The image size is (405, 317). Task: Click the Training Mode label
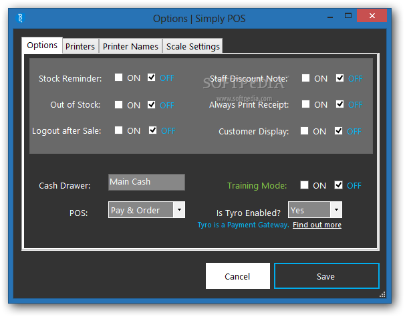(257, 186)
